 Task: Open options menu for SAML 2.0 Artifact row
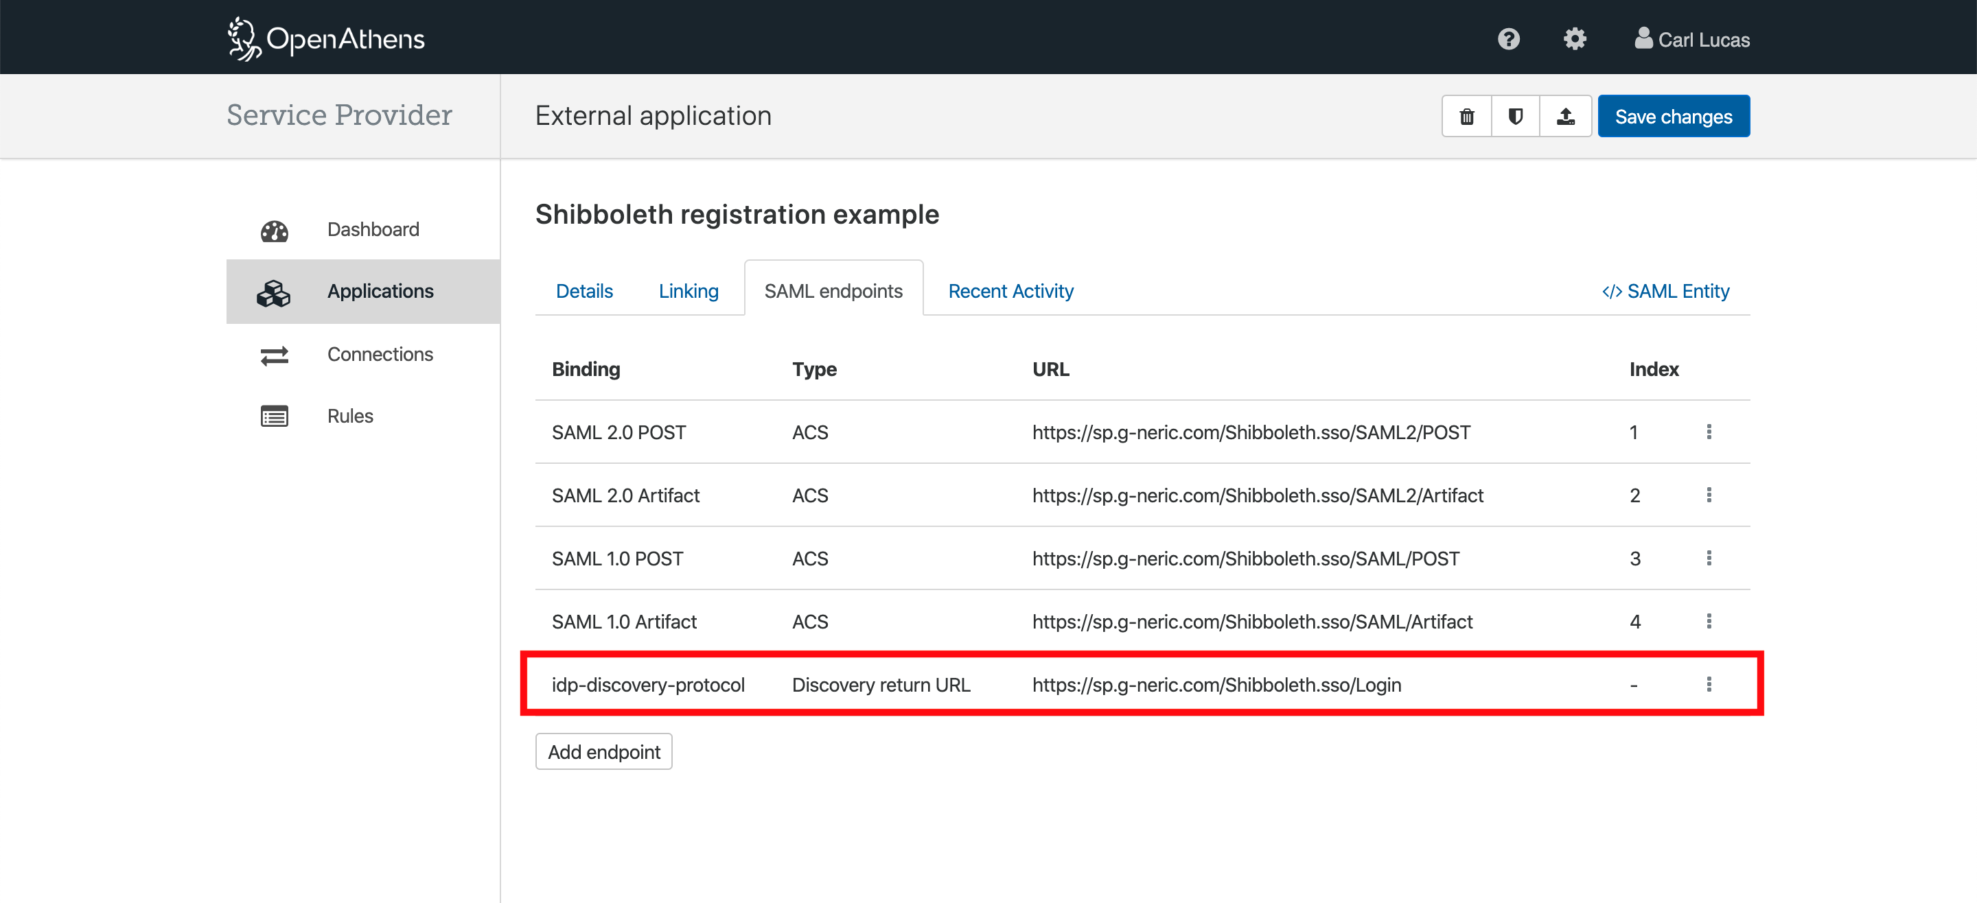(x=1709, y=495)
